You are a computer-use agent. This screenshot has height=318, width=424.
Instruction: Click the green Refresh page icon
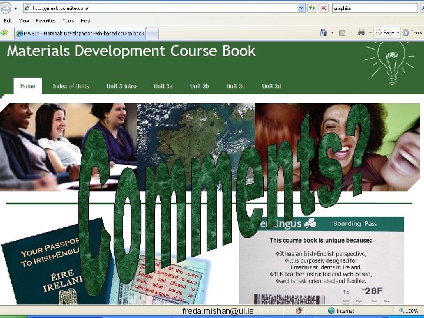coord(312,8)
